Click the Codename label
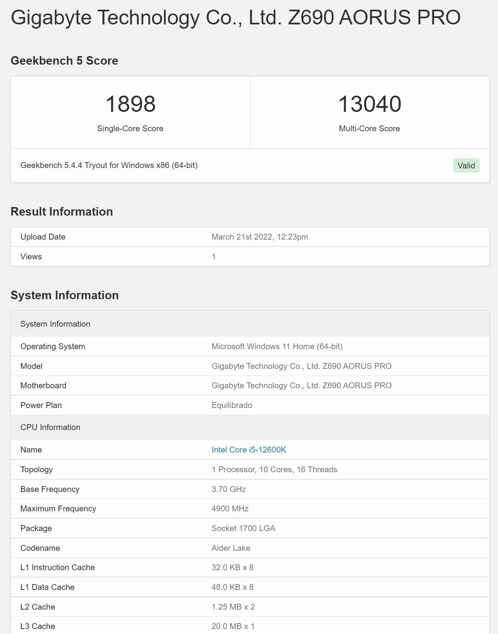This screenshot has height=634, width=498. [40, 548]
